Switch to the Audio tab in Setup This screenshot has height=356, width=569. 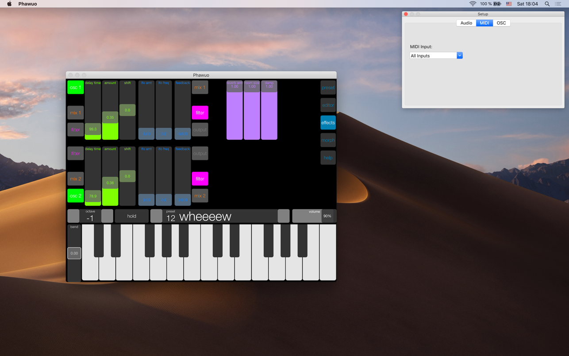coord(466,23)
